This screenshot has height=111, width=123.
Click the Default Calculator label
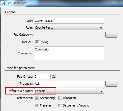[x=20, y=91]
